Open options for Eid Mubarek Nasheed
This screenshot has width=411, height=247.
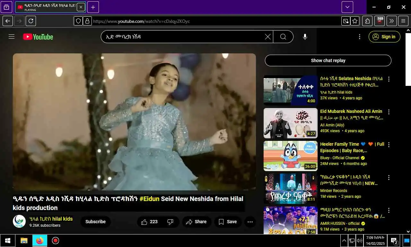pyautogui.click(x=389, y=112)
